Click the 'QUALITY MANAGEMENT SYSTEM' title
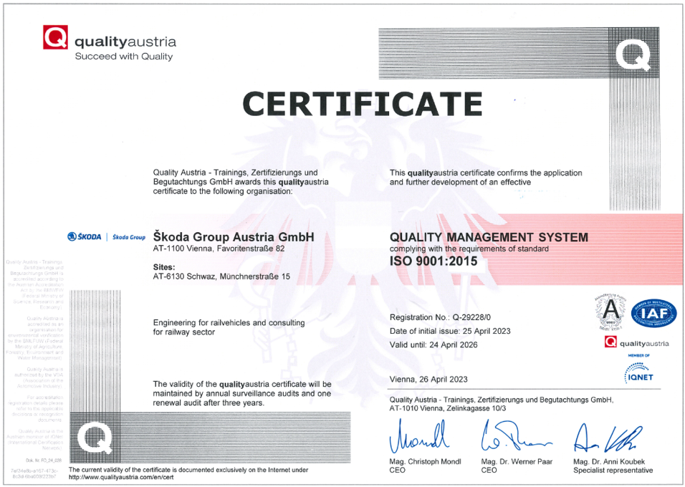Image resolution: width=685 pixels, height=487 pixels. pos(489,238)
